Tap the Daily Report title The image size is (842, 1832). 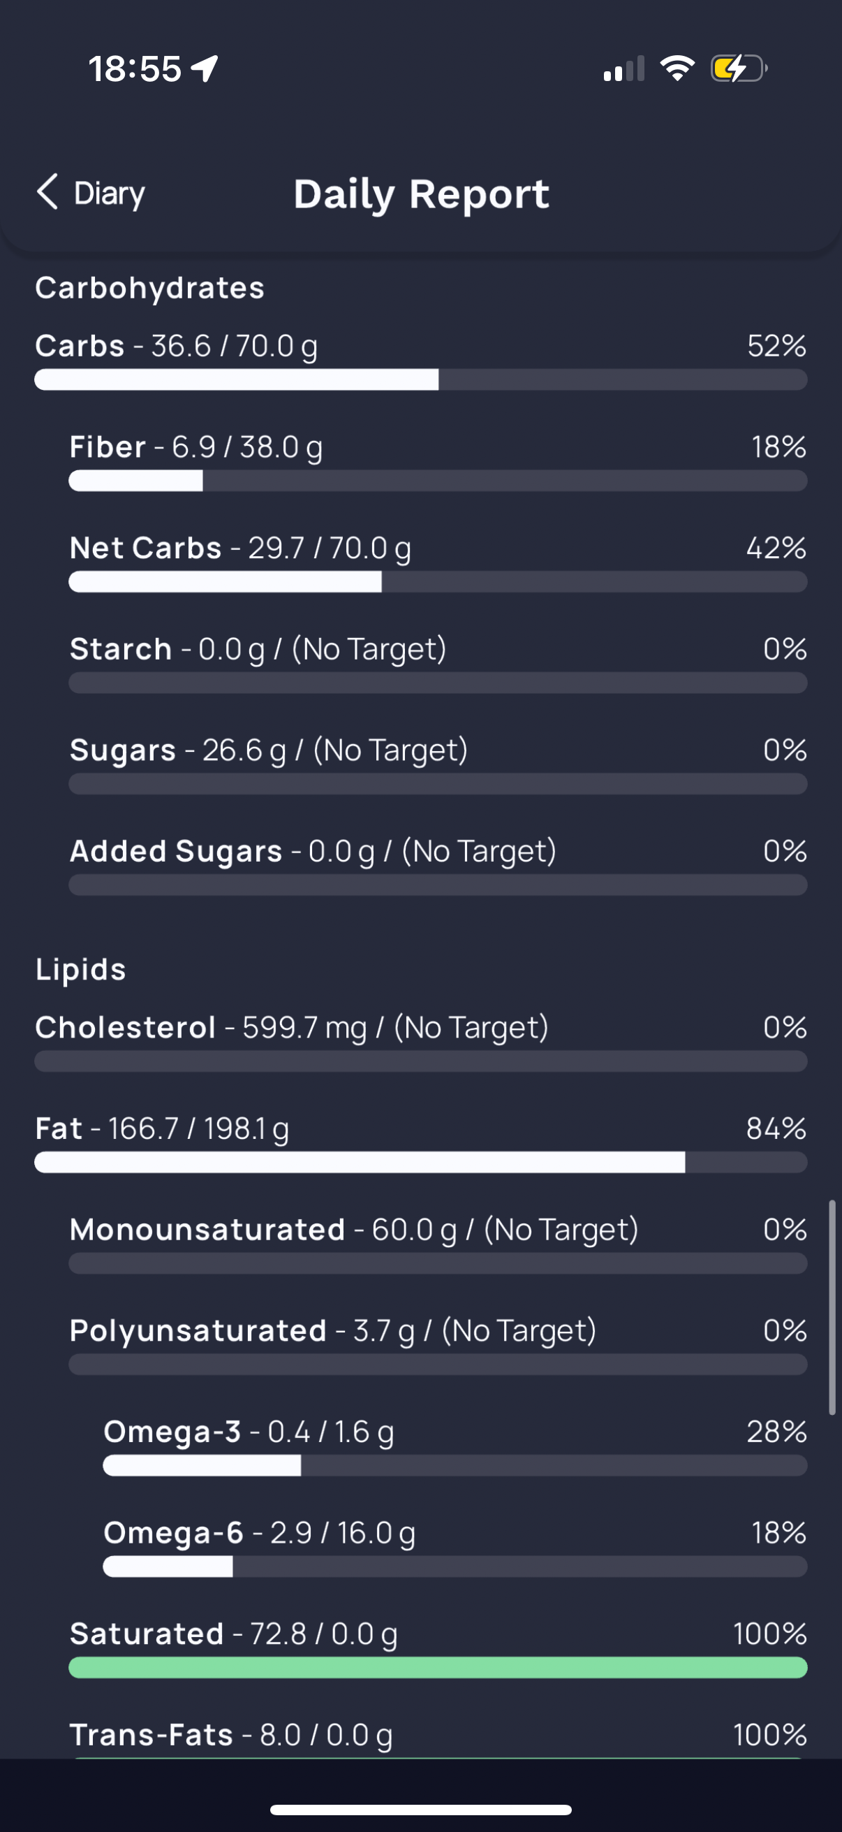click(x=422, y=194)
